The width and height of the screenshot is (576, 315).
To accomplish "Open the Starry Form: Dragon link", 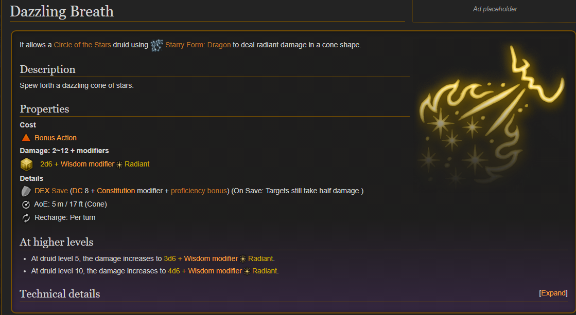I will coord(198,45).
